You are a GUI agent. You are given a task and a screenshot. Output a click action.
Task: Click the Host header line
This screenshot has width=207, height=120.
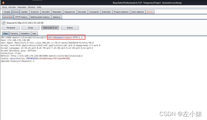point(15,40)
